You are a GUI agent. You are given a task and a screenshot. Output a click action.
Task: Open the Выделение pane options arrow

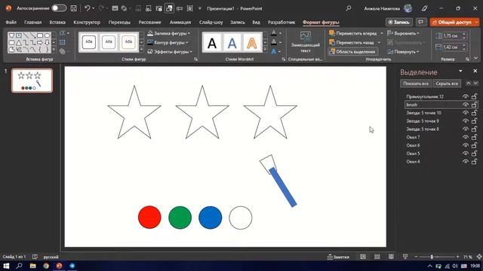(x=460, y=71)
